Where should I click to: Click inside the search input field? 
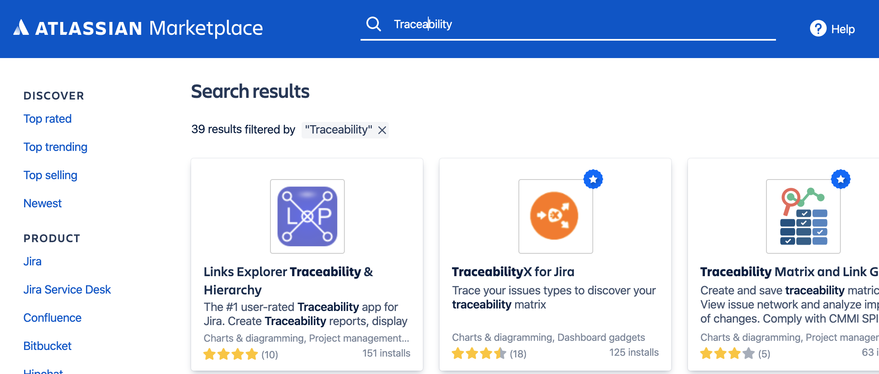click(540, 24)
